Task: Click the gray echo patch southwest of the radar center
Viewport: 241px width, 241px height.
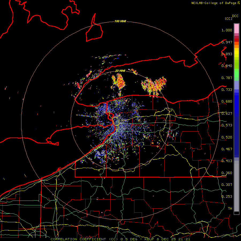Action: 100,154
